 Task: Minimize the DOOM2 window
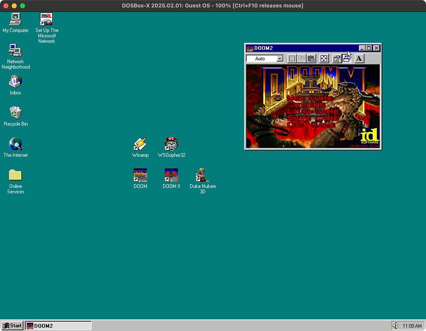362,48
